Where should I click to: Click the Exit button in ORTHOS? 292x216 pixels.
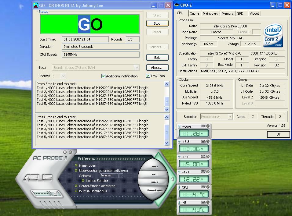pos(157,58)
